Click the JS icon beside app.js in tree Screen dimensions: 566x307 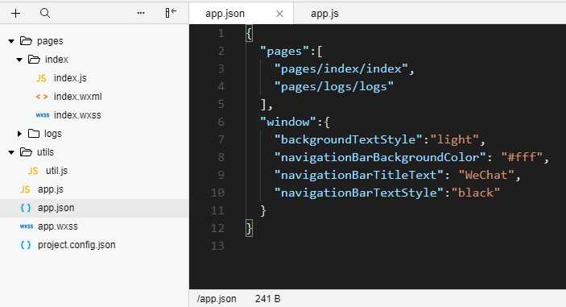pyautogui.click(x=25, y=189)
